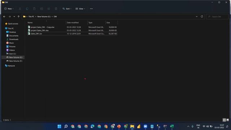
Task: Open Videos in navigation pane
Action: point(10,50)
